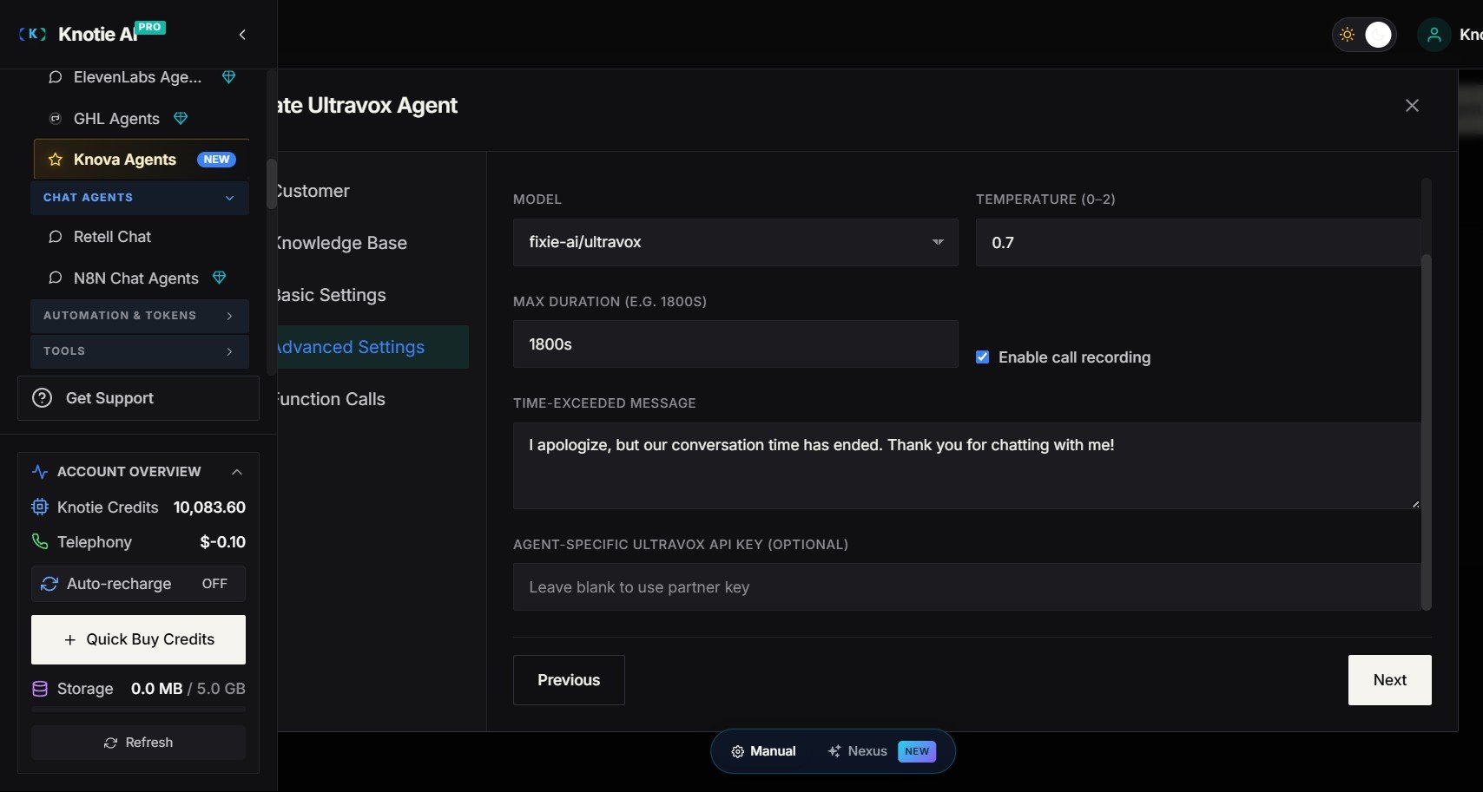Image resolution: width=1483 pixels, height=792 pixels.
Task: Click the Knotie Credits chip icon
Action: [x=40, y=507]
